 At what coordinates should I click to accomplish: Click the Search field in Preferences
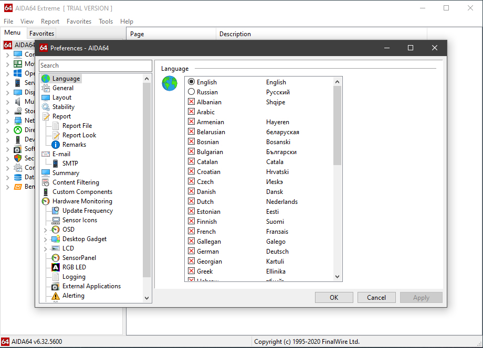click(96, 66)
